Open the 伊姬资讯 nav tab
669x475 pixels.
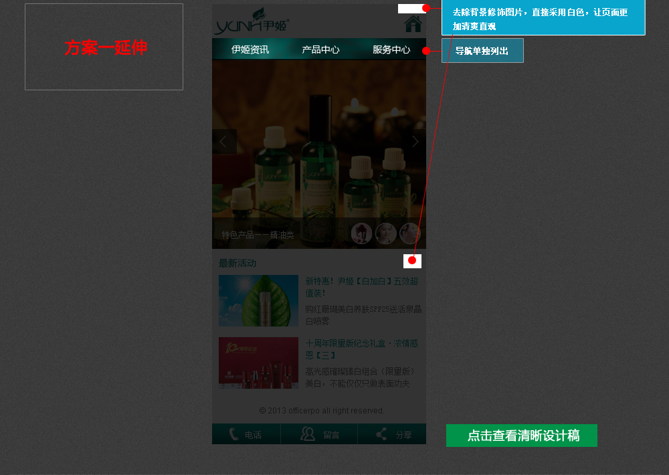pyautogui.click(x=250, y=50)
